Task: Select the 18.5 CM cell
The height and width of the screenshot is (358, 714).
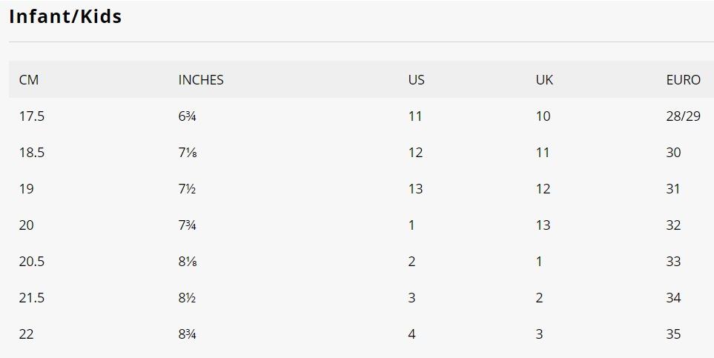Action: (x=32, y=153)
